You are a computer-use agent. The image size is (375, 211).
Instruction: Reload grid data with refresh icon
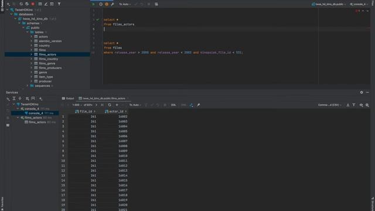click(110, 105)
